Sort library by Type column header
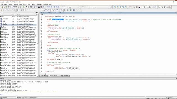The width and height of the screenshot is (177, 99). (14, 15)
